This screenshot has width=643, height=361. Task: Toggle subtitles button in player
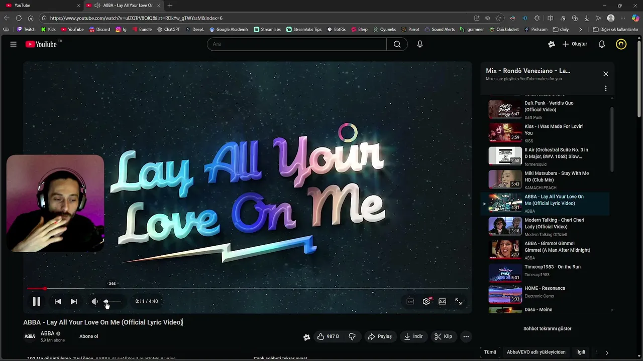(x=410, y=301)
